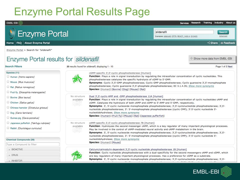Image resolution: width=240 pixels, height=180 pixels.
Task: Click the plus icon on Show more data
Action: 191,58
